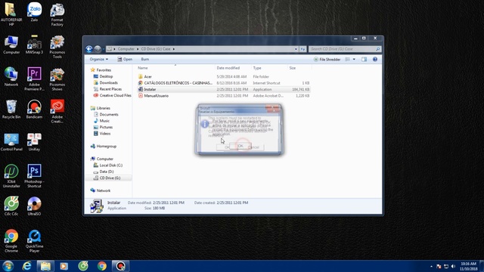
Task: Select the ManualUsuario PDF file
Action: [224, 96]
